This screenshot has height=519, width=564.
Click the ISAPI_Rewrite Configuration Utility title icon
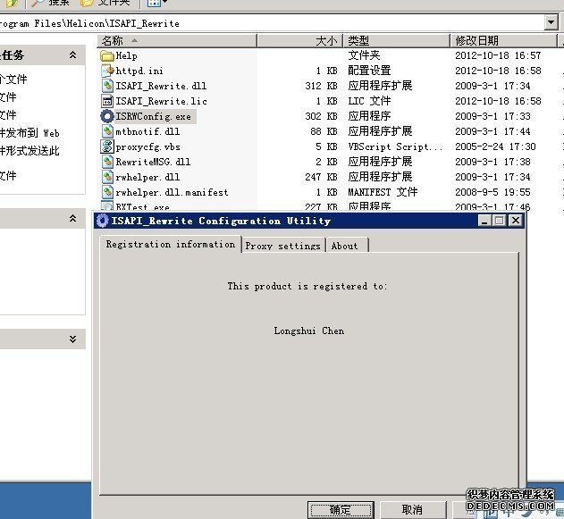pos(102,221)
